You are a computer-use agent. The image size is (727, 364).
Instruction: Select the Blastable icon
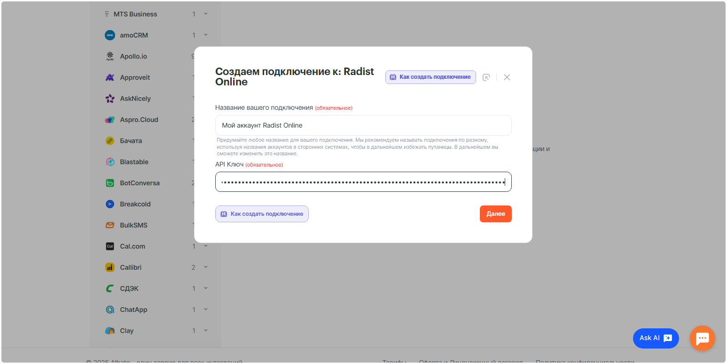110,161
